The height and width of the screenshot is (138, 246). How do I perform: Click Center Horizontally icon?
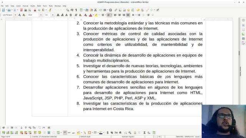pos(120,15)
